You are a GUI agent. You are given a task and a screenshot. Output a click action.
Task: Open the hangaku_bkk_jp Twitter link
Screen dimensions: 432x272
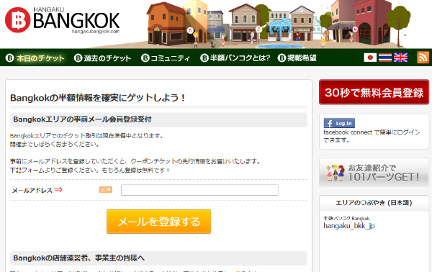tap(349, 226)
